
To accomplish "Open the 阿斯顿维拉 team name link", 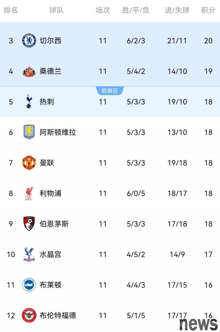I will point(58,132).
